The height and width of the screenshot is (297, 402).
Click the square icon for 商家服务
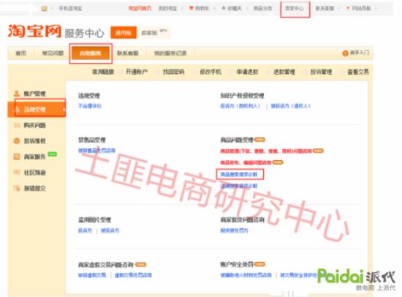click(17, 157)
